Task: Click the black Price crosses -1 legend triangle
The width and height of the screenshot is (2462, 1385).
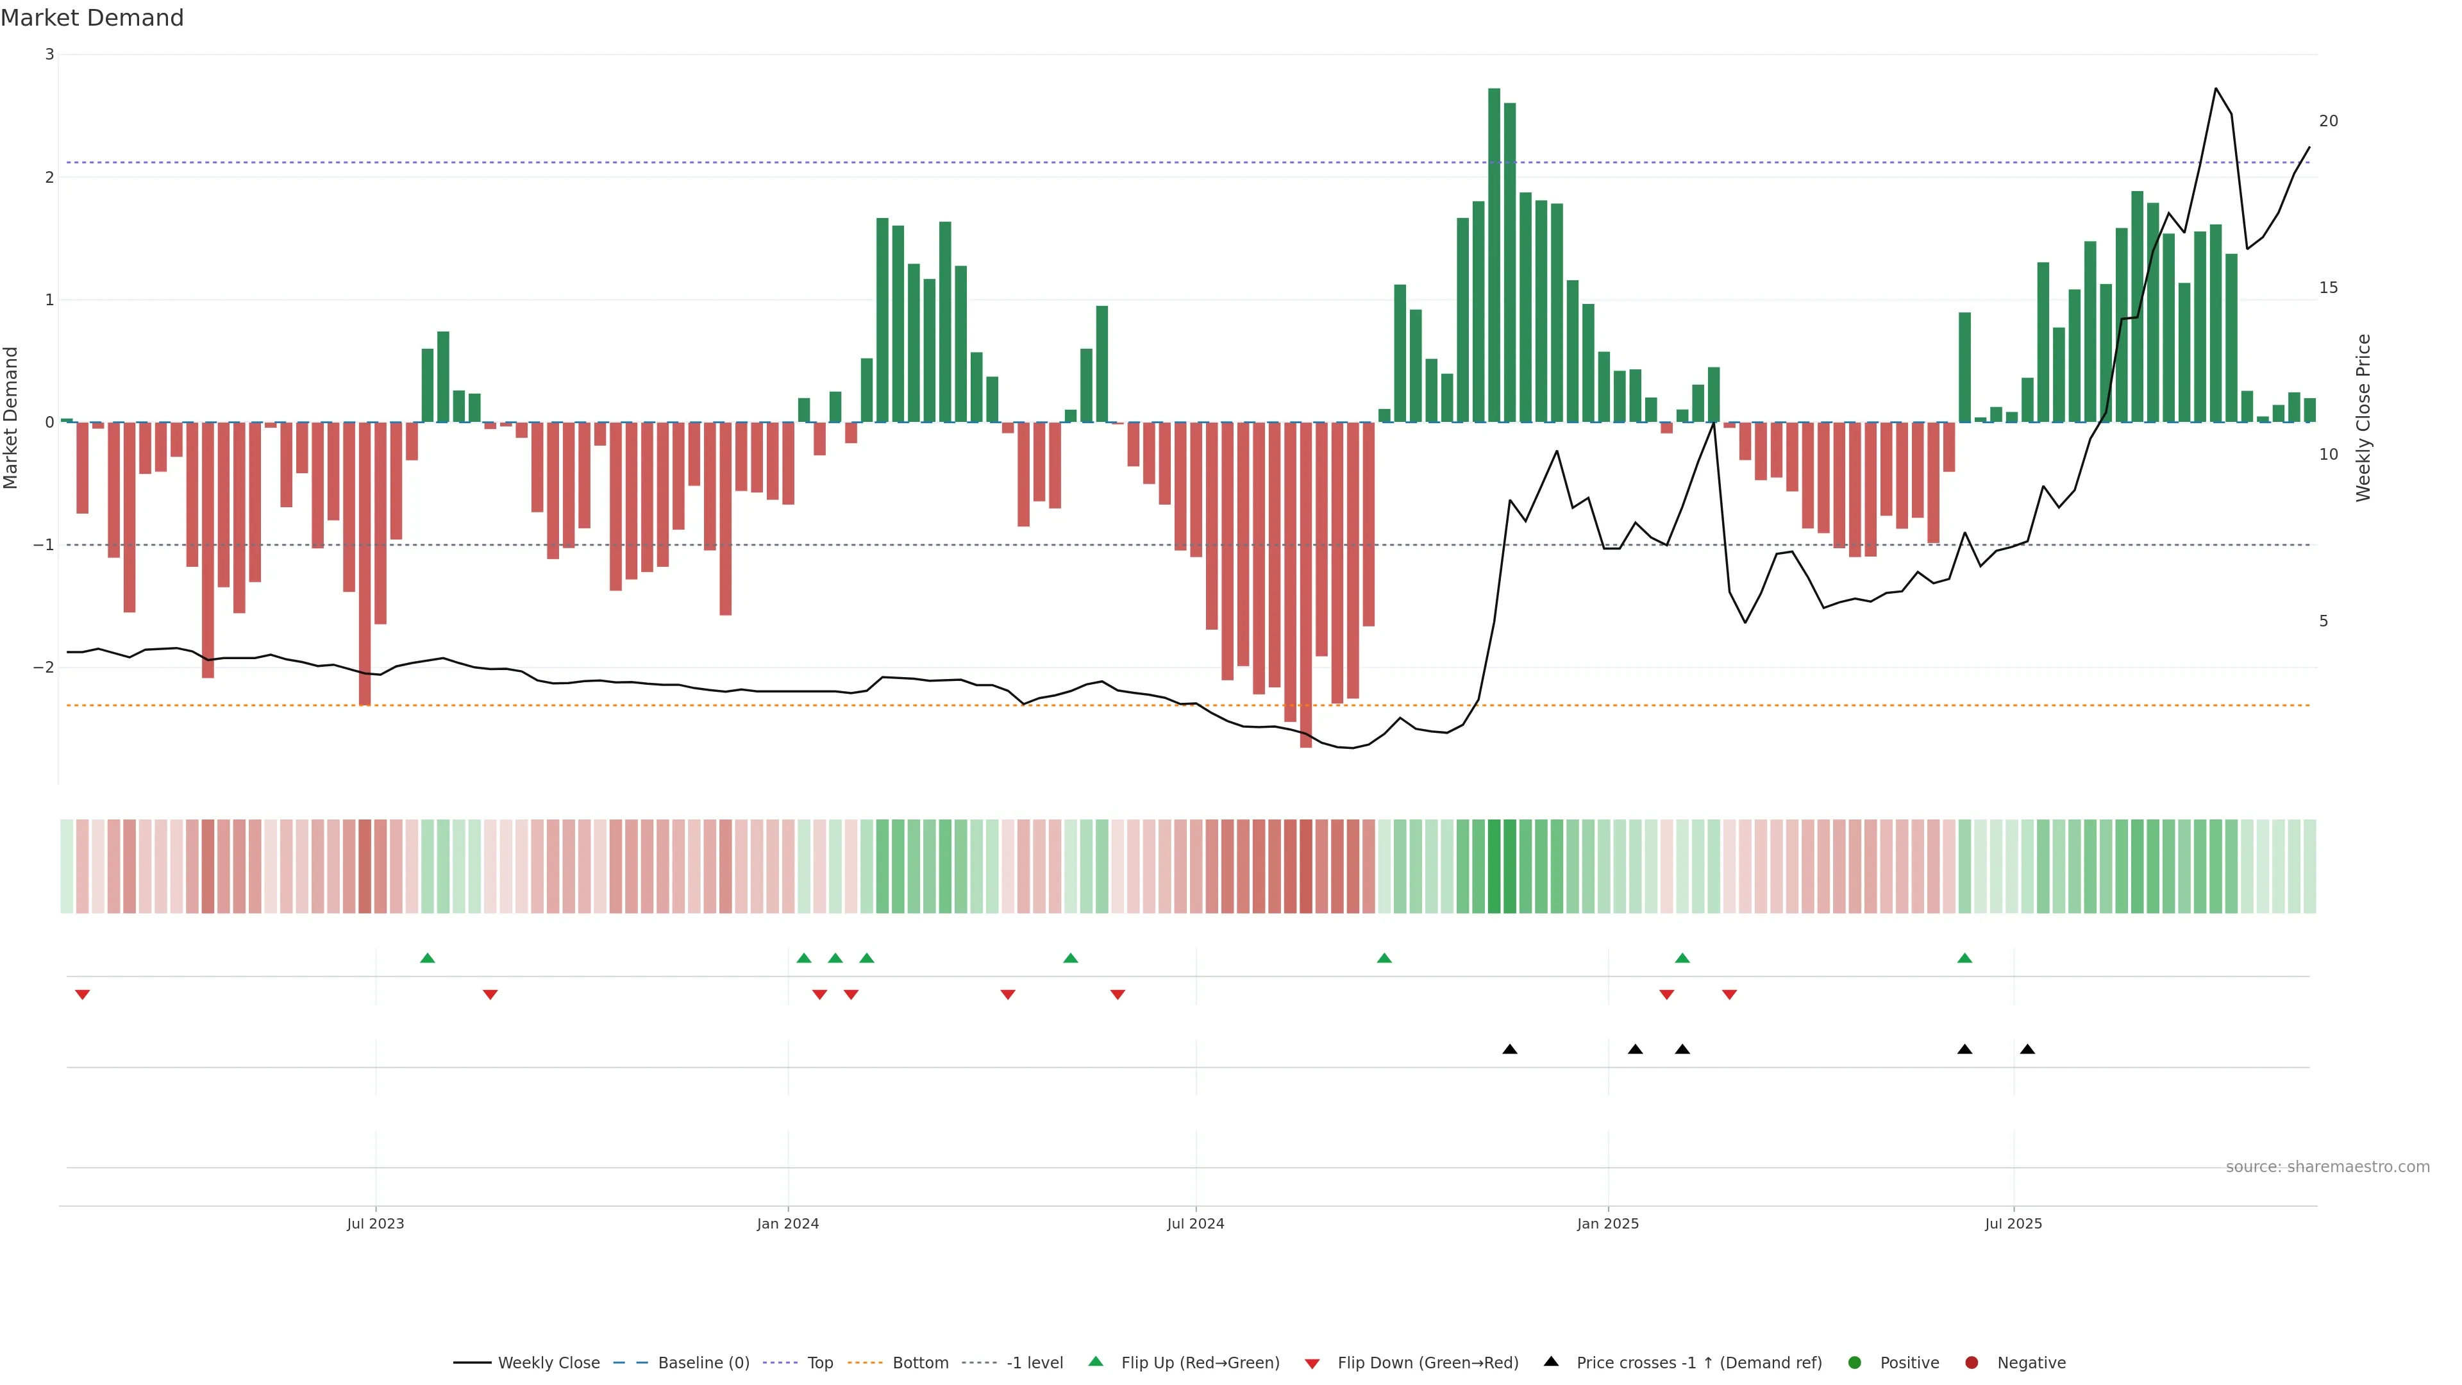Action: (x=1551, y=1361)
